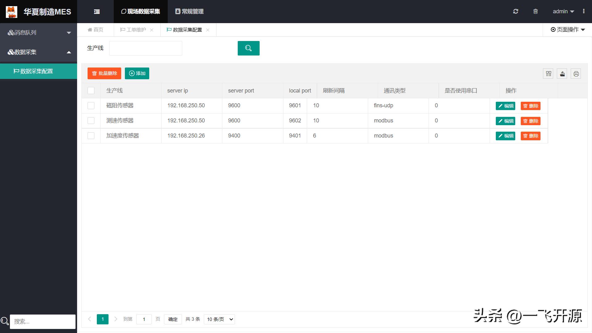Screen dimensions: 592x333
Task: Open the column settings icon above the table
Action: [548, 73]
